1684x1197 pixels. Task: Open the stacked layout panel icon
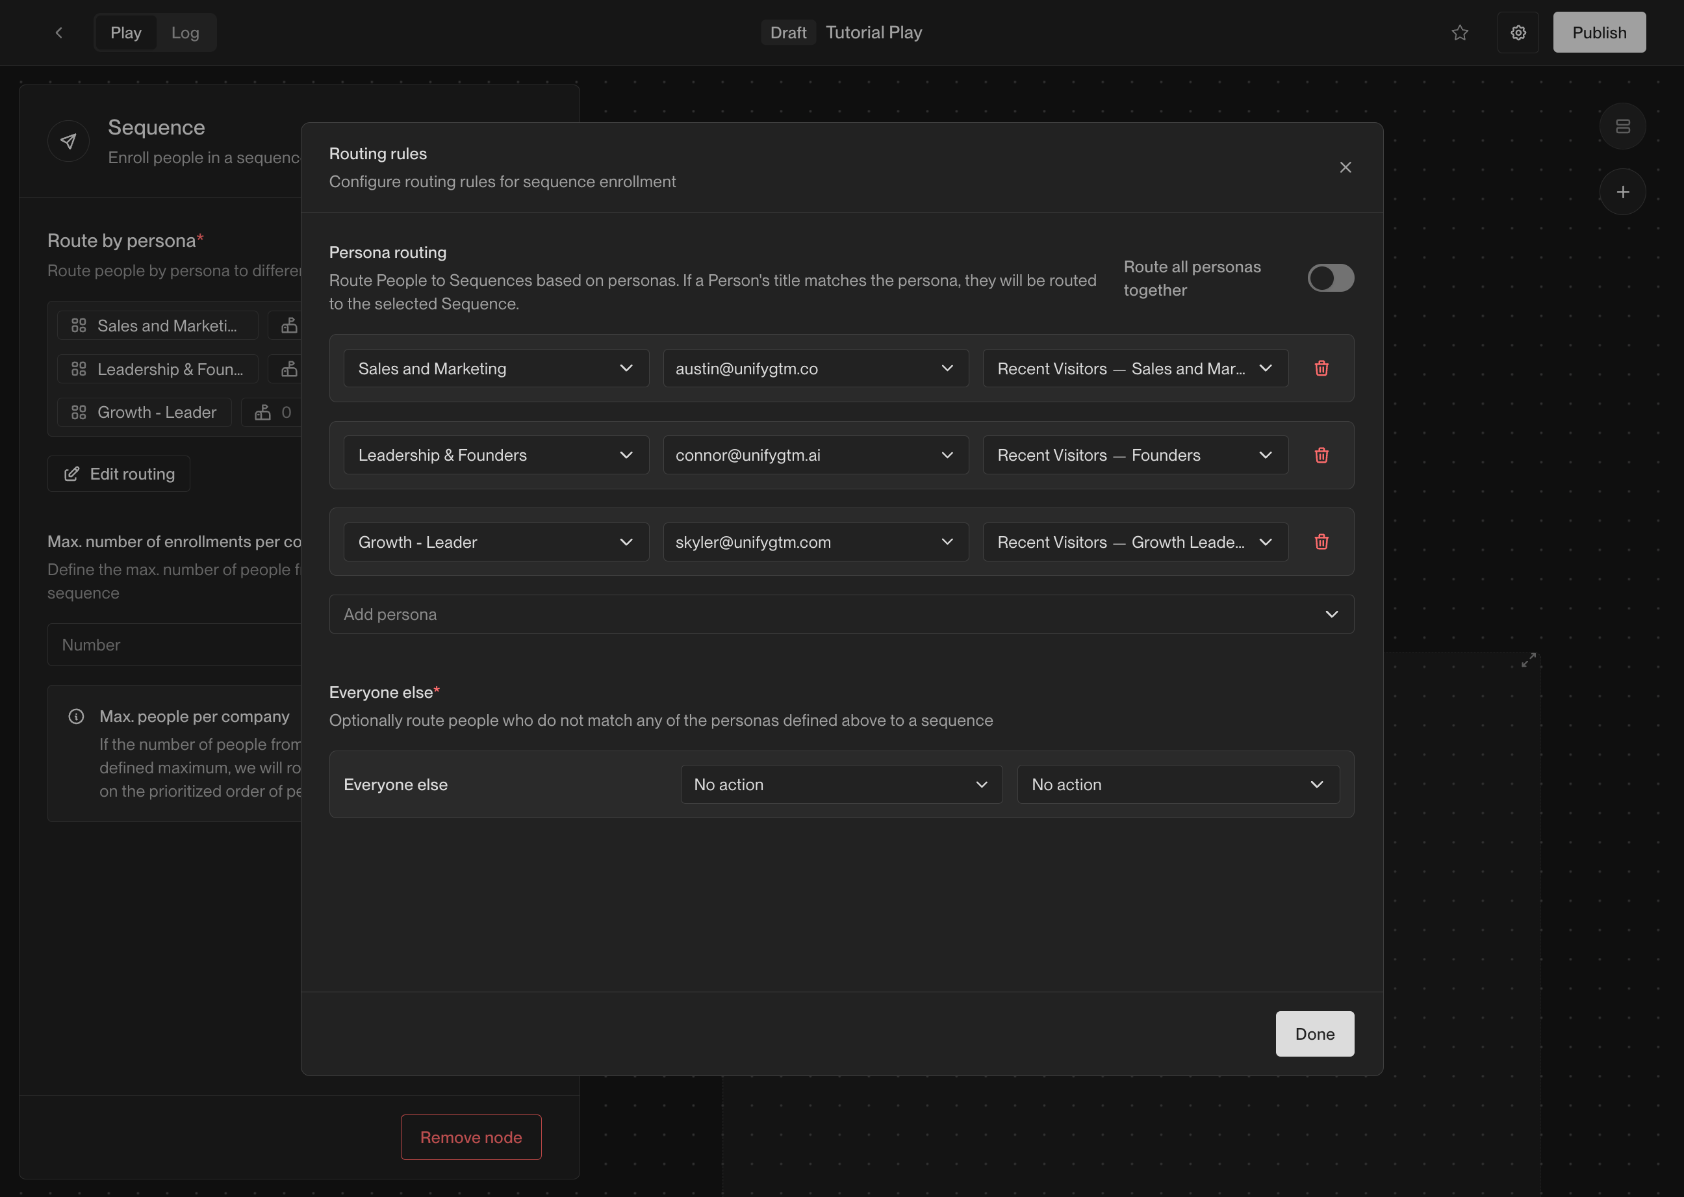point(1622,127)
